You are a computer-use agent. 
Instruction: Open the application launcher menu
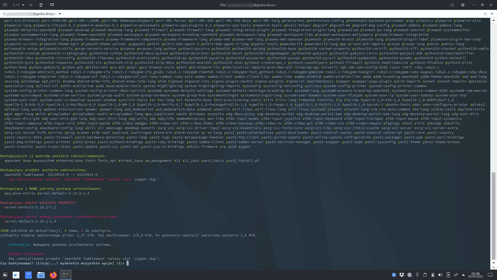click(x=5, y=275)
